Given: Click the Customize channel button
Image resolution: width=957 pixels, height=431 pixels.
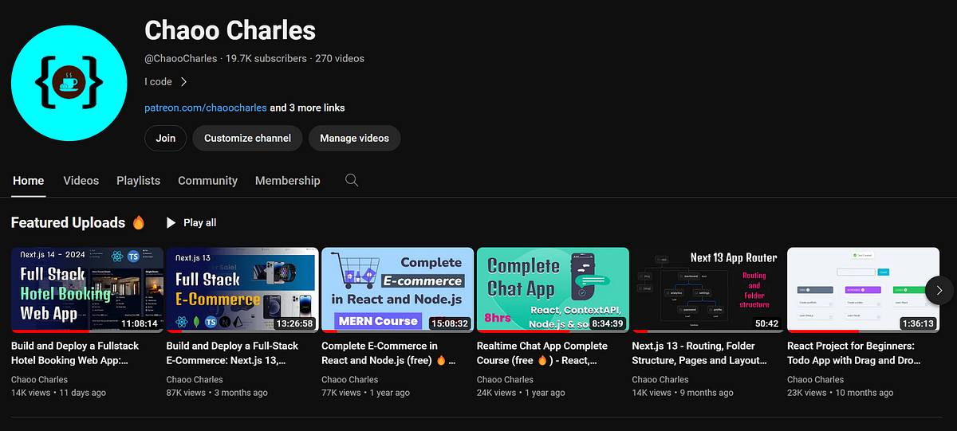Looking at the screenshot, I should 247,138.
